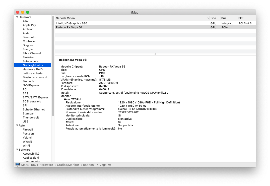Click the Integrato bus cell
Viewport: 270px width, 186px height.
pyautogui.click(x=227, y=23)
